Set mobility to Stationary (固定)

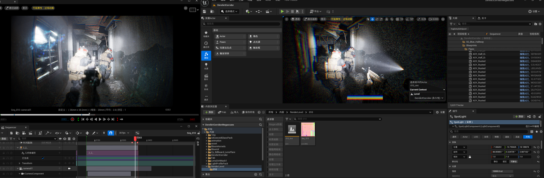coord(504,162)
